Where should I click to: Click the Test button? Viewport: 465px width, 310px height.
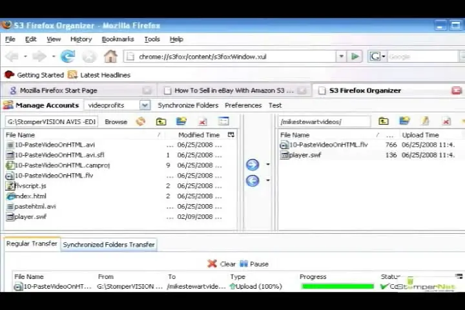[275, 105]
